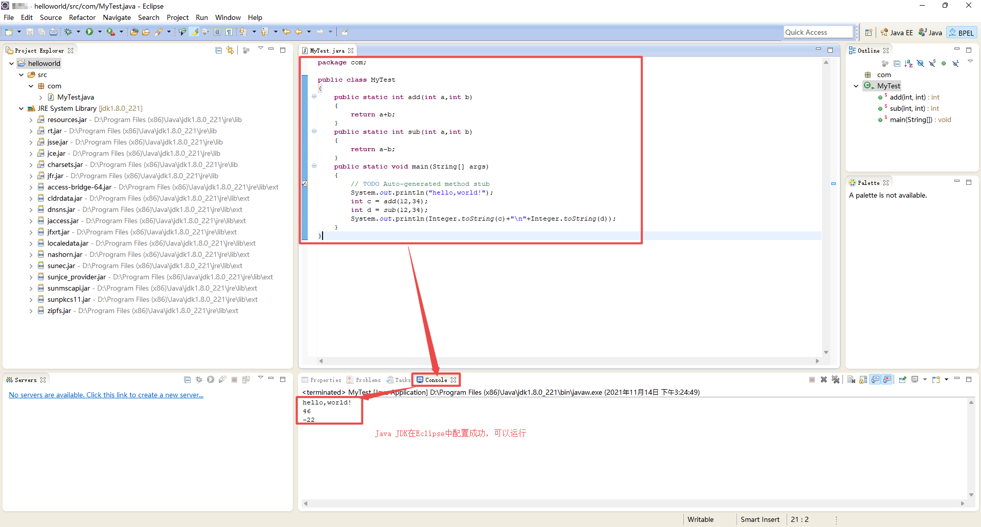Click the Open Console icon in the Console toolbar
This screenshot has height=527, width=981.
936,379
